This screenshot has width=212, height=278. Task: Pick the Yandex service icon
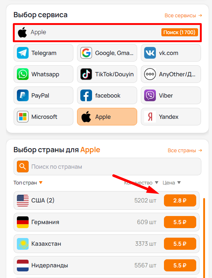click(x=150, y=117)
